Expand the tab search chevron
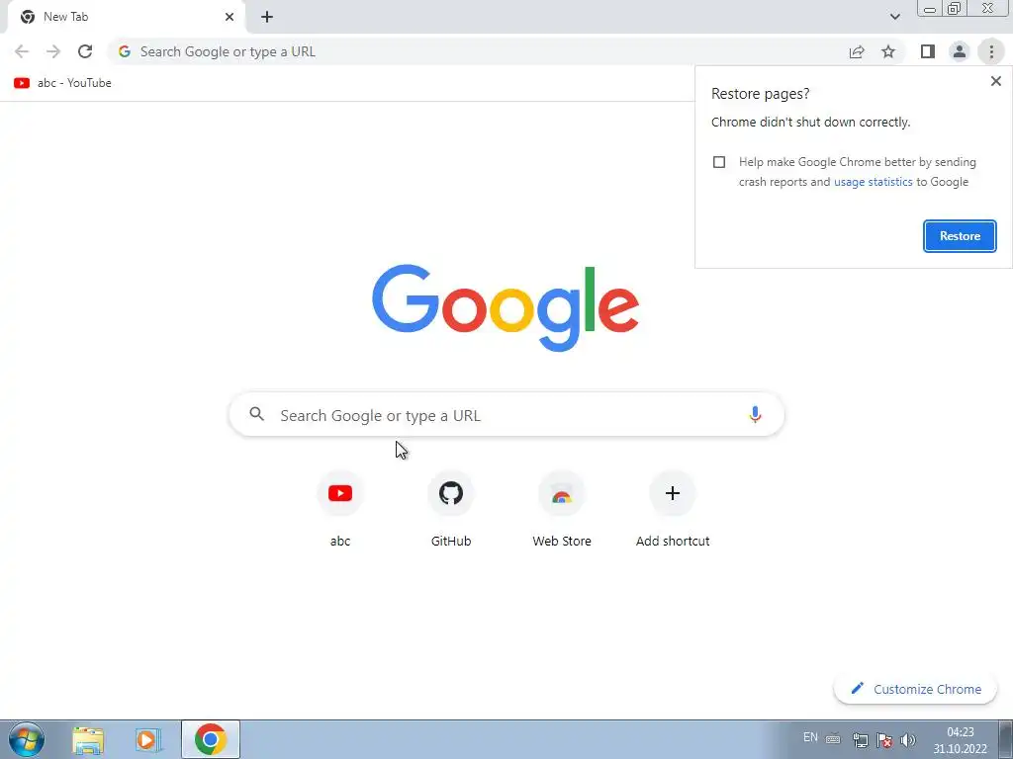1013x759 pixels. click(x=894, y=17)
